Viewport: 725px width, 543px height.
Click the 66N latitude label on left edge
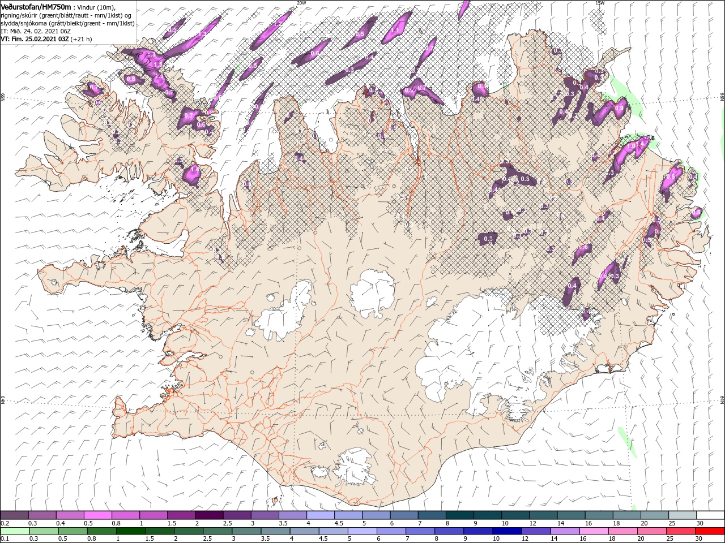click(x=3, y=98)
